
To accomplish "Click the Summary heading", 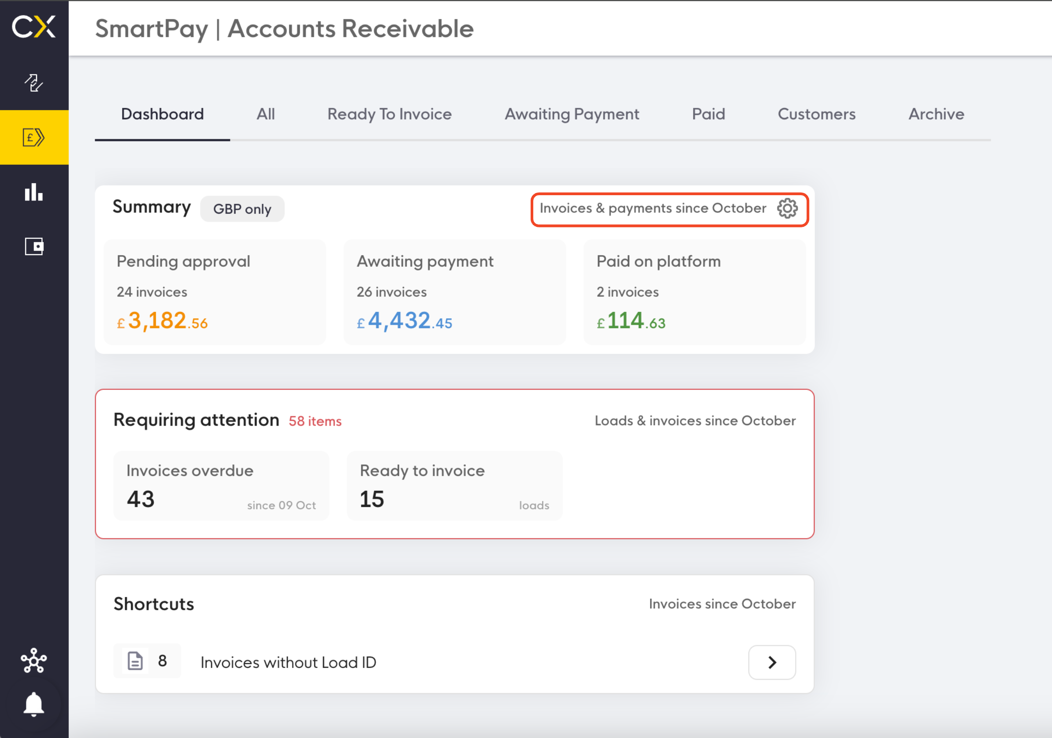I will (152, 207).
